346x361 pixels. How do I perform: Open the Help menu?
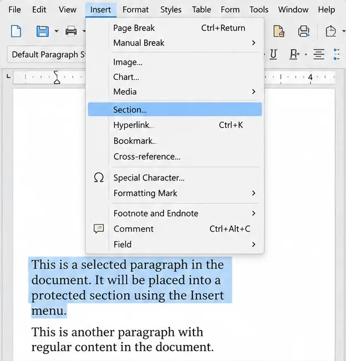click(327, 9)
